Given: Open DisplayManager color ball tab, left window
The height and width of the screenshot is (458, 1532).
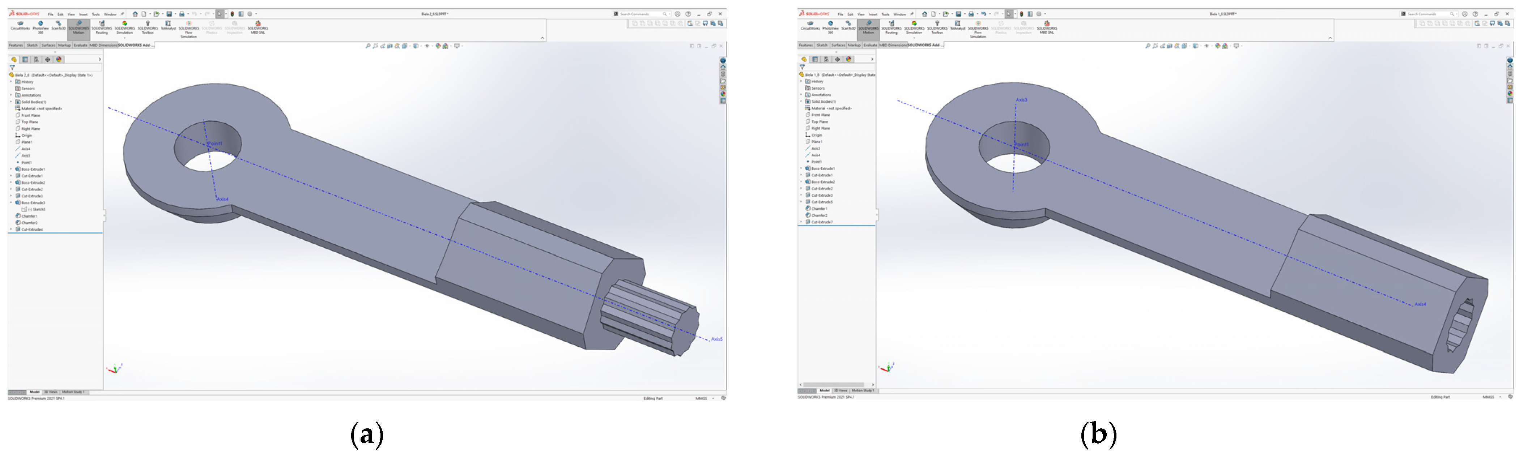Looking at the screenshot, I should click(x=59, y=60).
